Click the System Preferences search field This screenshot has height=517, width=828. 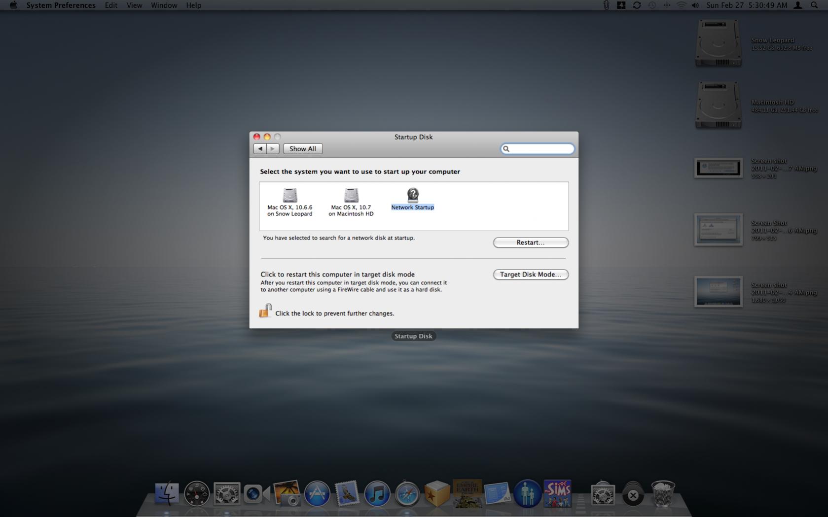click(x=538, y=149)
